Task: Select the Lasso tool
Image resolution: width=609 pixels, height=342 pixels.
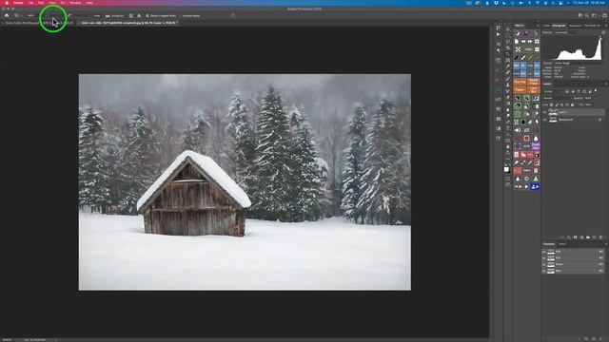Action: tap(507, 42)
